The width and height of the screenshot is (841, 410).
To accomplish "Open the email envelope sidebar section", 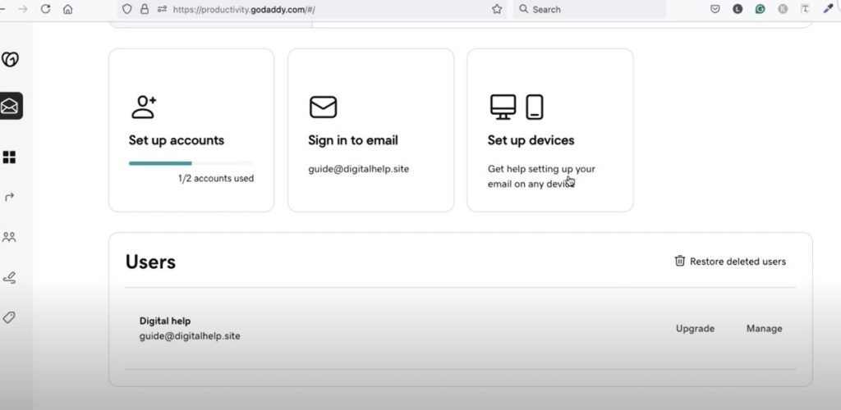I will point(10,106).
